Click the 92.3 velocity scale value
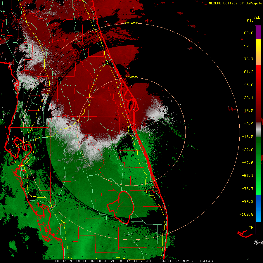This screenshot has width=263, height=263. (x=249, y=46)
